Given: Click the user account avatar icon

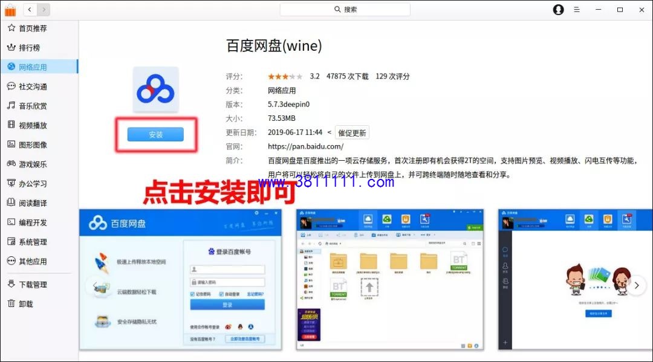Looking at the screenshot, I should coord(559,10).
